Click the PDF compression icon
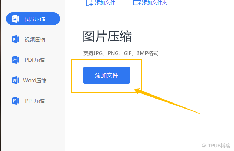Viewport: 234px width, 151px height. [x=15, y=60]
